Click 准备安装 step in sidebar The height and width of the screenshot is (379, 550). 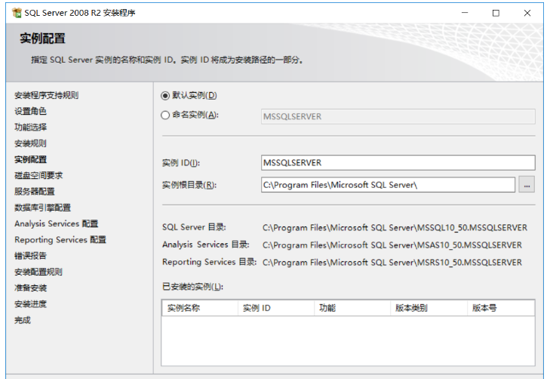point(30,288)
